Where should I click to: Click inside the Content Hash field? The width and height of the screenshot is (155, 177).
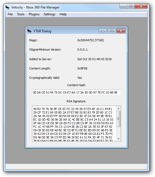pos(76,92)
